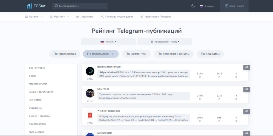273x136 pixels.
Task: Expand the Россия country dropdown
Action: pos(108,42)
